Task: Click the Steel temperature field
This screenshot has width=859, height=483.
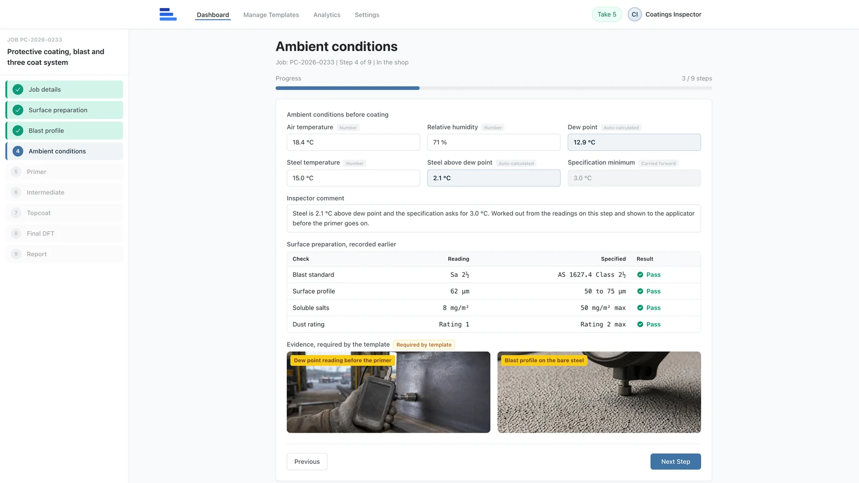Action: [x=353, y=178]
